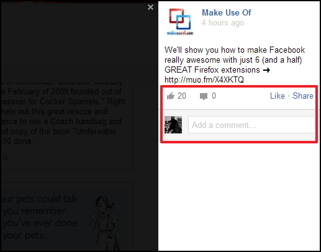The image size is (321, 252).
Task: Click the 'http://muo.fm/X4XKTQ' URL text
Action: tap(204, 79)
